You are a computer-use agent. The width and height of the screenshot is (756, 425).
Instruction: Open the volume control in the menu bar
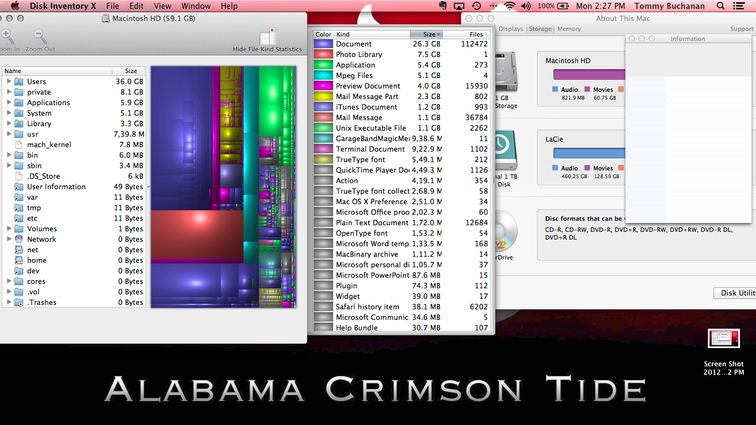(526, 6)
